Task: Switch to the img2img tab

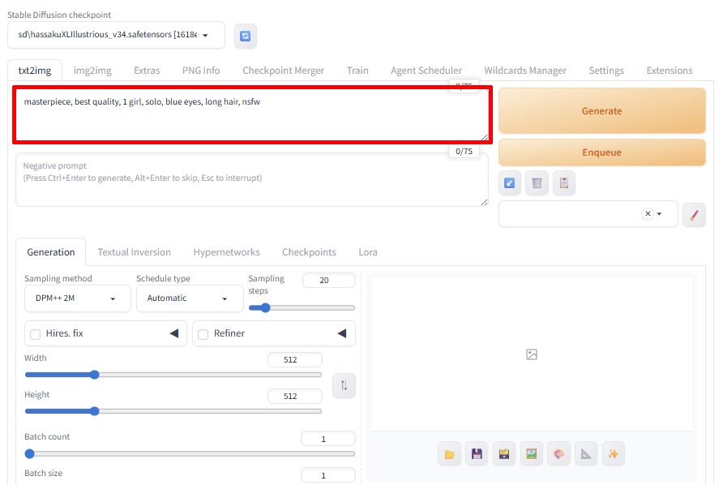Action: 92,71
